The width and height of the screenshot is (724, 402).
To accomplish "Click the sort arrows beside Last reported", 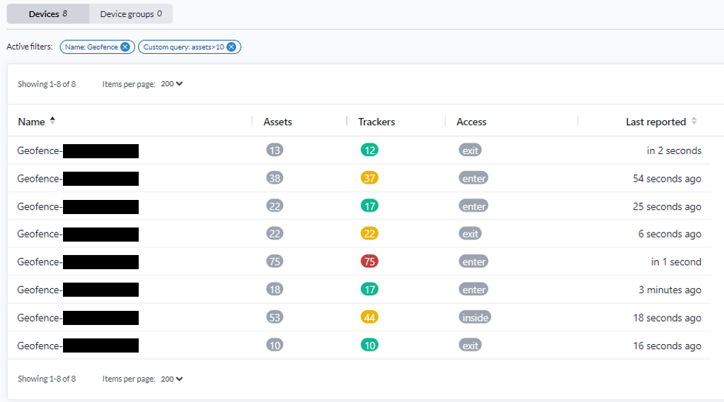I will (x=694, y=122).
